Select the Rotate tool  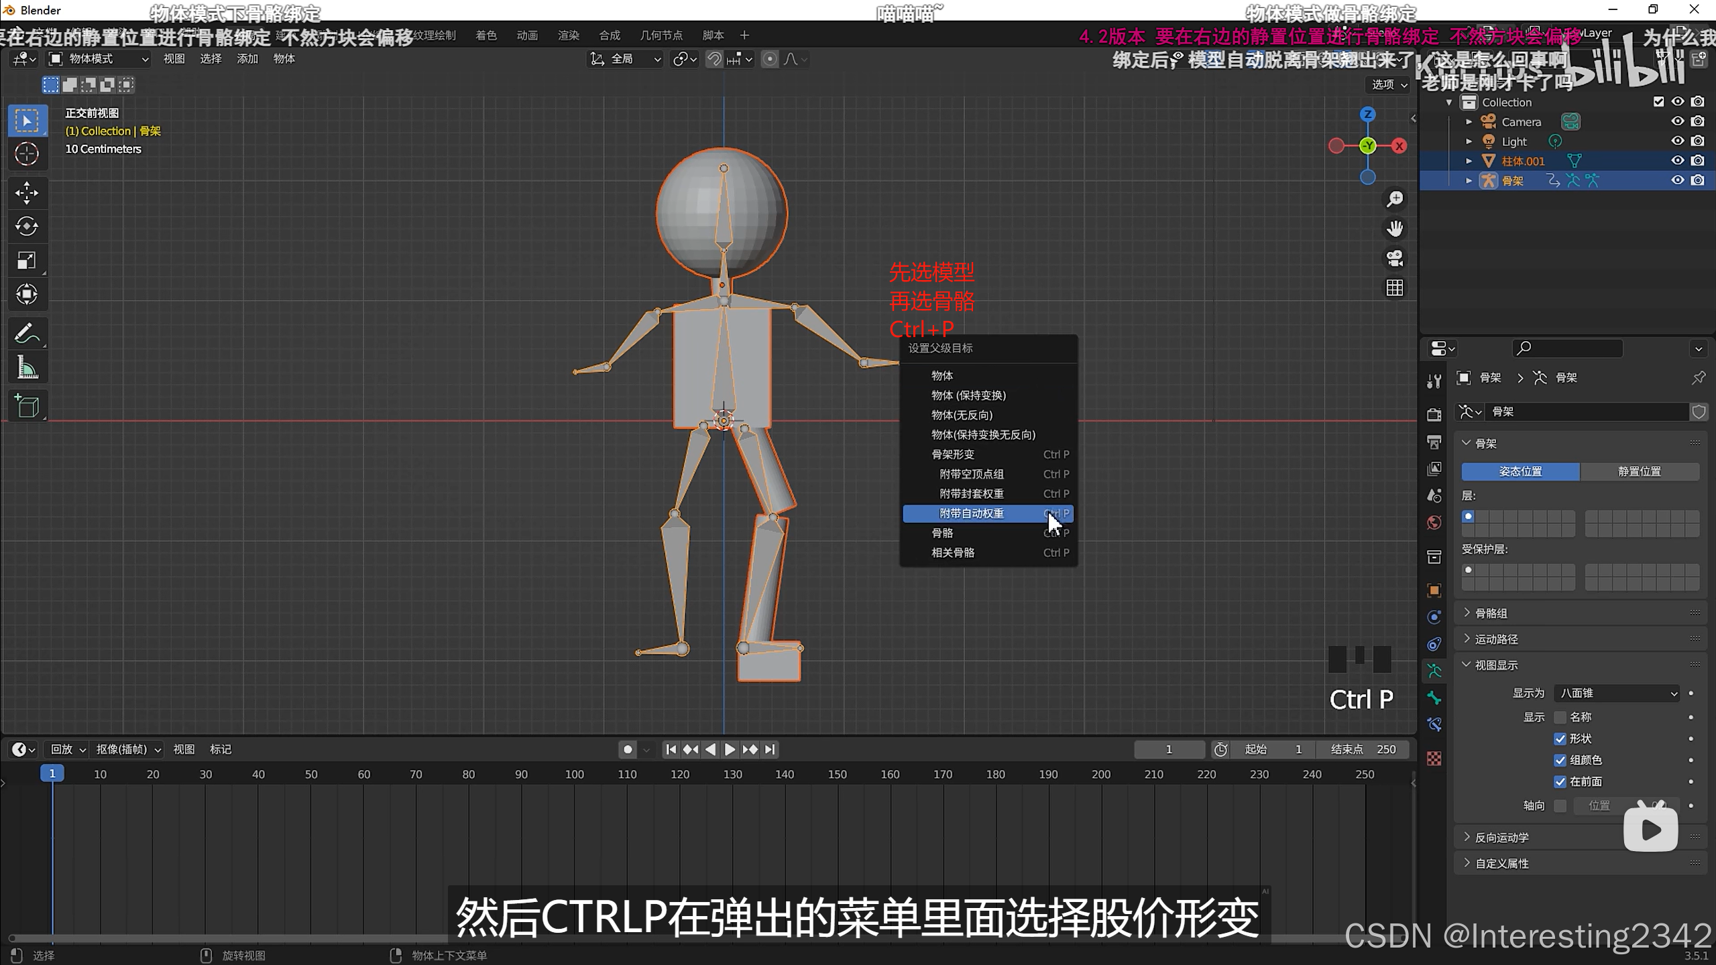[27, 227]
